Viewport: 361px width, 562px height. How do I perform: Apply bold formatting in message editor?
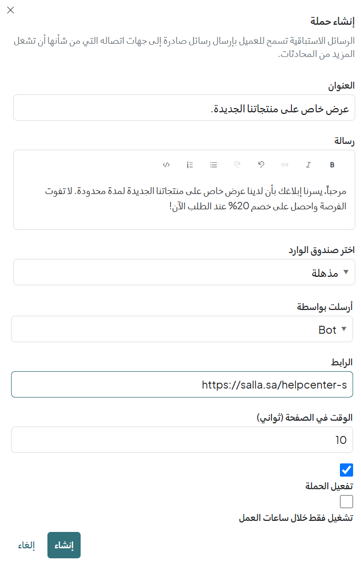[x=332, y=165]
